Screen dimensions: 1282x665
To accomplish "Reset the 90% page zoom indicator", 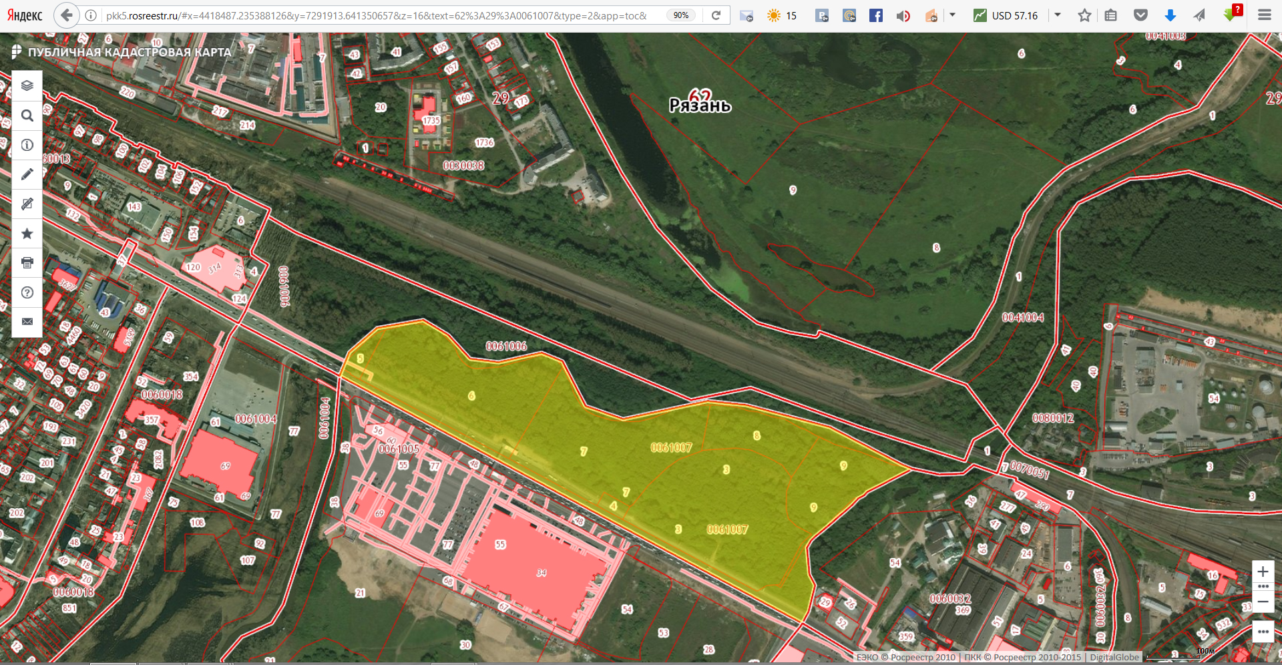I will point(680,15).
